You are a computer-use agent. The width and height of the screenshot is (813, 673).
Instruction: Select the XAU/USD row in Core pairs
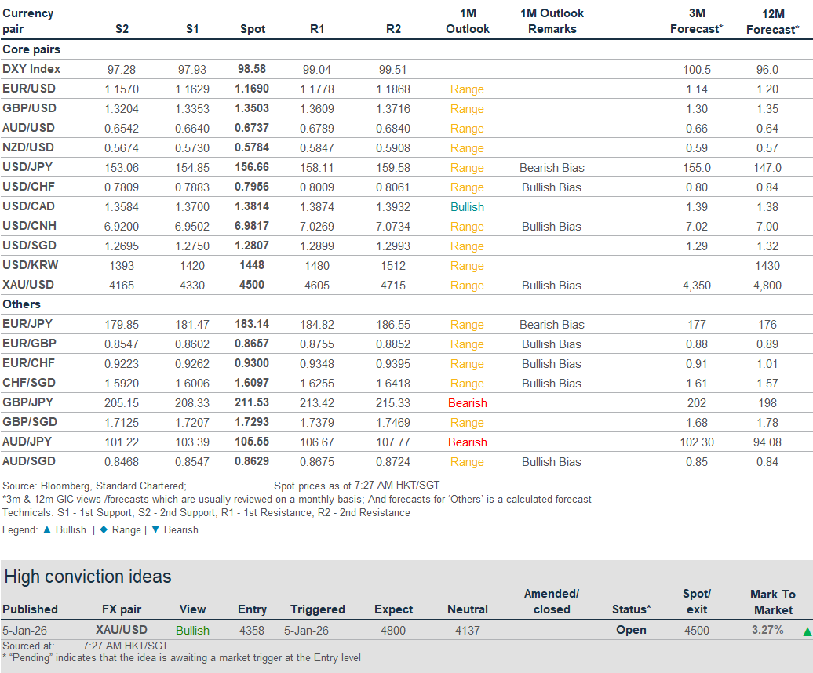pos(29,285)
